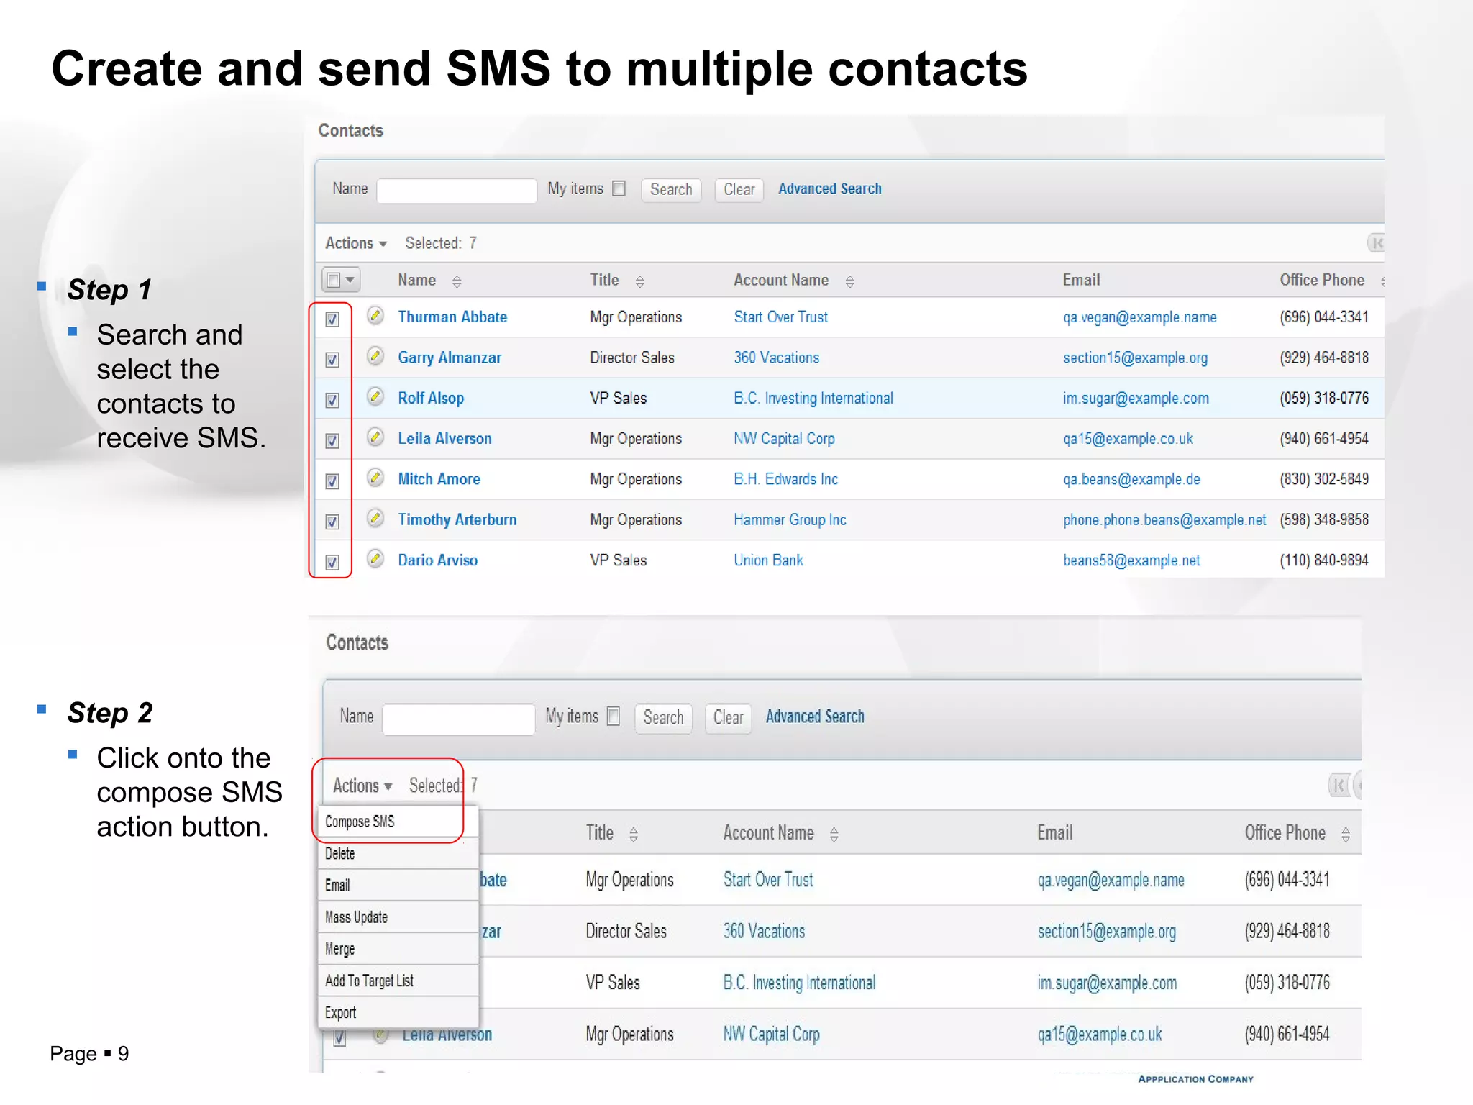The image size is (1473, 1105).
Task: Click Search button in lower Contacts panel
Action: pos(663,718)
